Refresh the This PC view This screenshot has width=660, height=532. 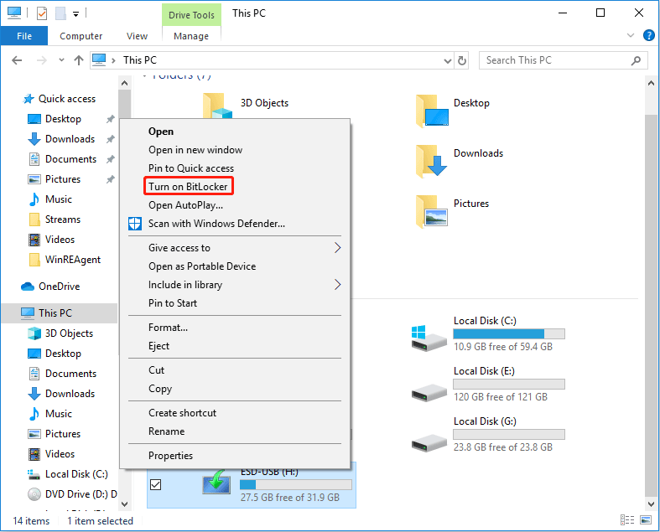(462, 61)
